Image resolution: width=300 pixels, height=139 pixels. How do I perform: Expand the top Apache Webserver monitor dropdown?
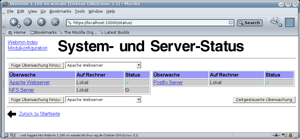(139, 65)
